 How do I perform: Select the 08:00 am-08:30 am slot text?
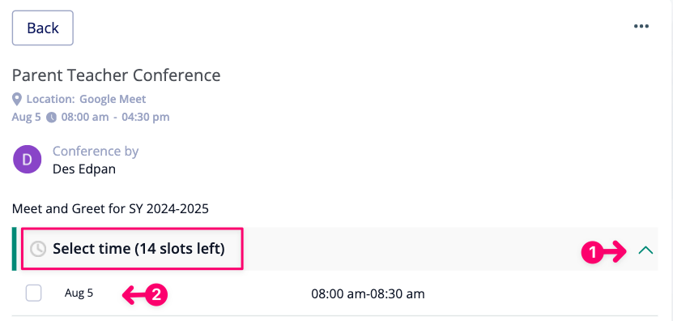[x=368, y=294]
